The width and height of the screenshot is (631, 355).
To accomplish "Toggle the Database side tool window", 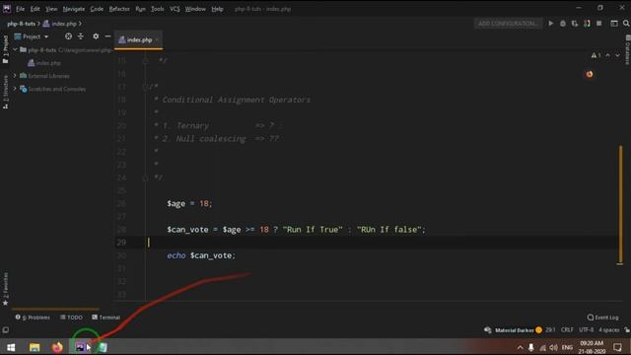I will [627, 50].
